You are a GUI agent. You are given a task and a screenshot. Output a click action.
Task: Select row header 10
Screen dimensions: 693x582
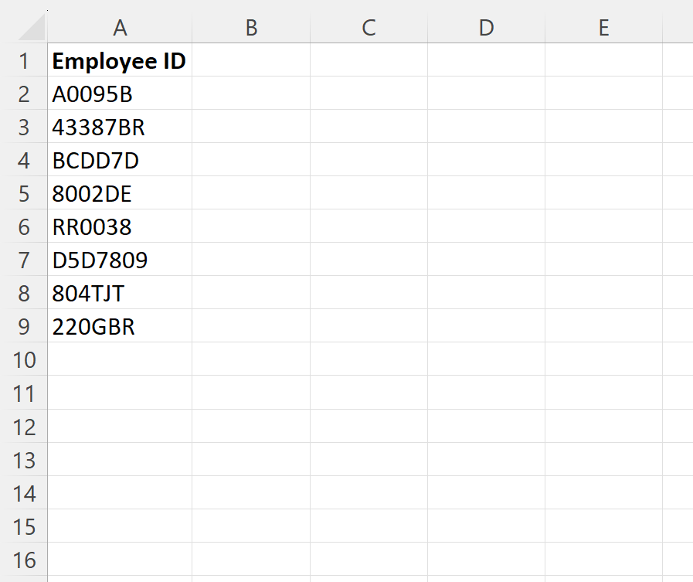25,359
